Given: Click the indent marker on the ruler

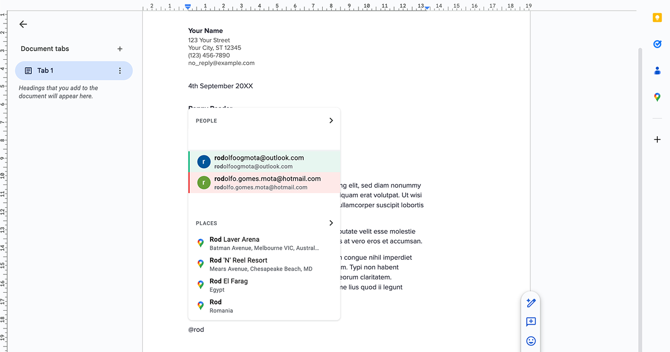Looking at the screenshot, I should tap(188, 6).
